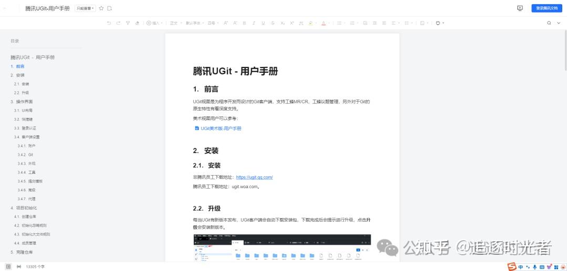This screenshot has height=271, width=567.
Task: Open 3.1. UI布局 outline entry
Action: tap(24, 111)
